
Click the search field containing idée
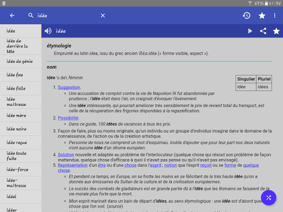tap(65, 15)
